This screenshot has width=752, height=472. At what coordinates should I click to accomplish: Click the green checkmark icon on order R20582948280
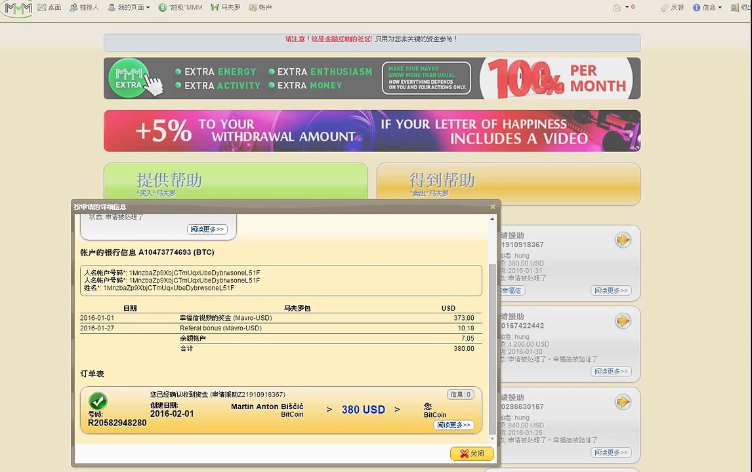click(x=98, y=401)
